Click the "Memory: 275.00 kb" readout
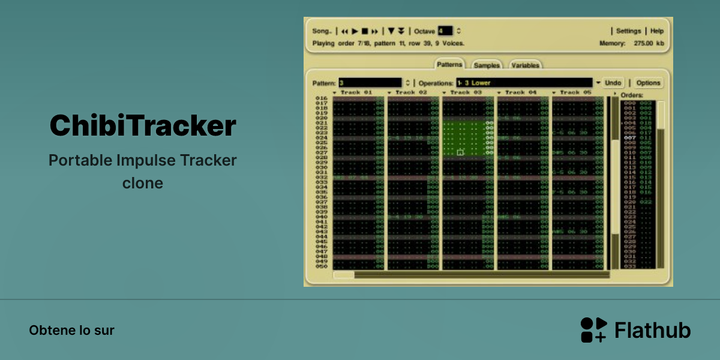Screen dimensions: 720x360 pyautogui.click(x=632, y=43)
